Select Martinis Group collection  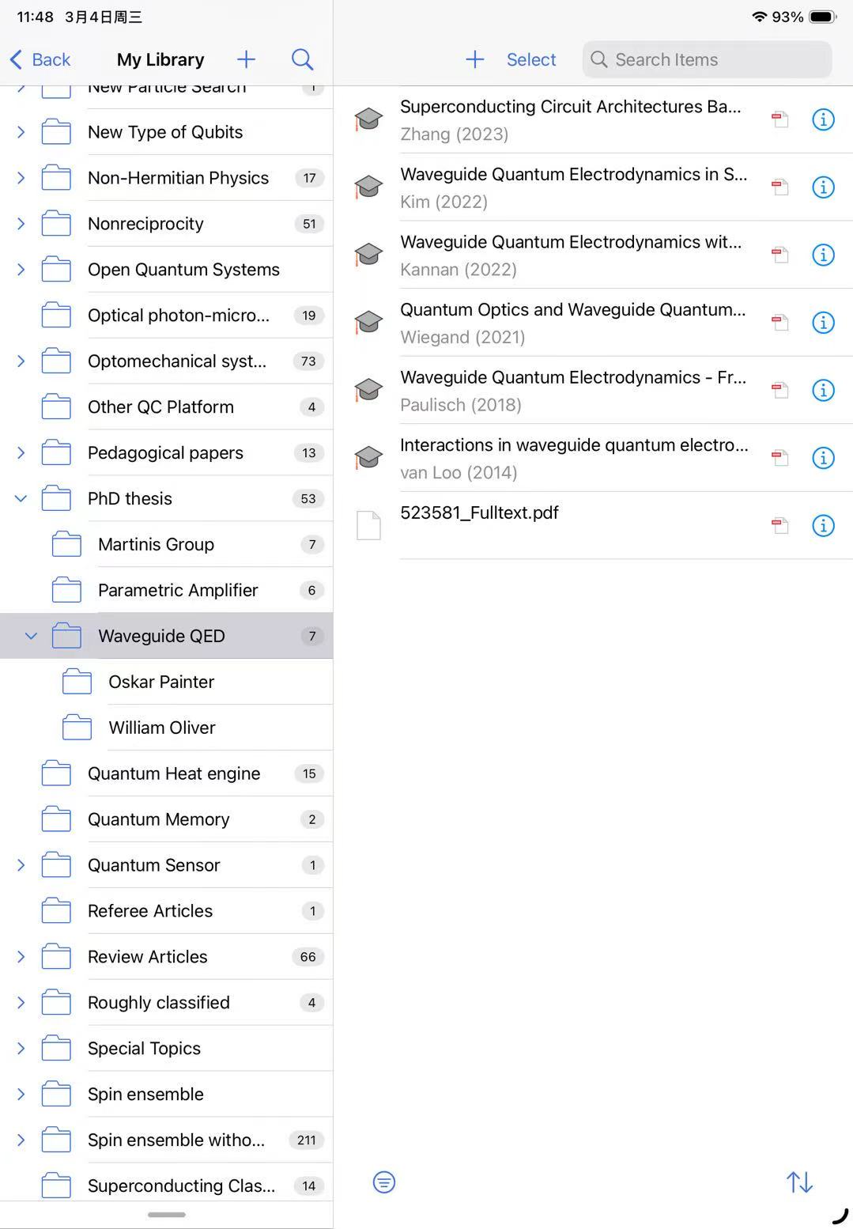[x=166, y=544]
